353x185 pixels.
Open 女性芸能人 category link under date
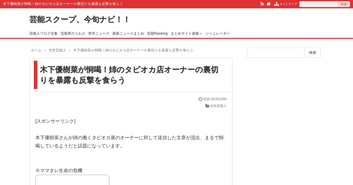(218, 106)
